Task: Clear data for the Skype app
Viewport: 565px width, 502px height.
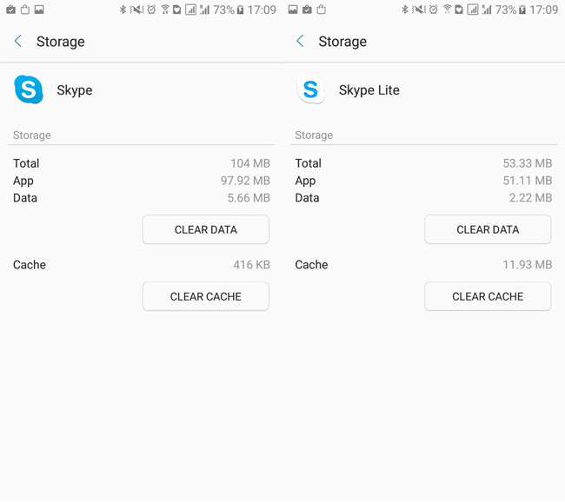Action: click(x=206, y=229)
